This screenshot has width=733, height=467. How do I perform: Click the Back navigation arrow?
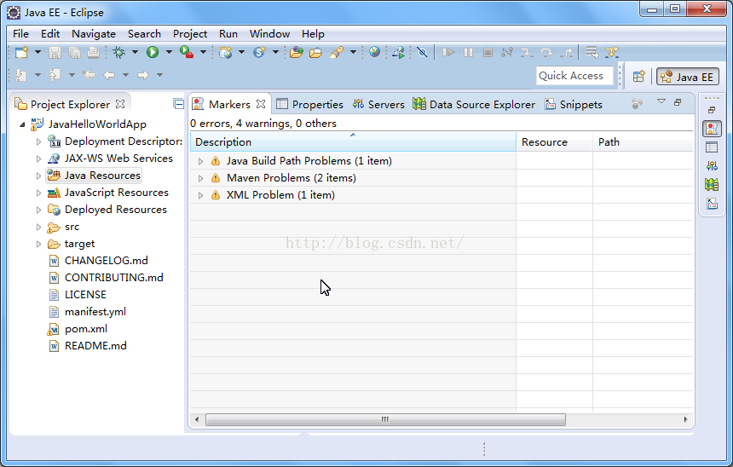[109, 75]
